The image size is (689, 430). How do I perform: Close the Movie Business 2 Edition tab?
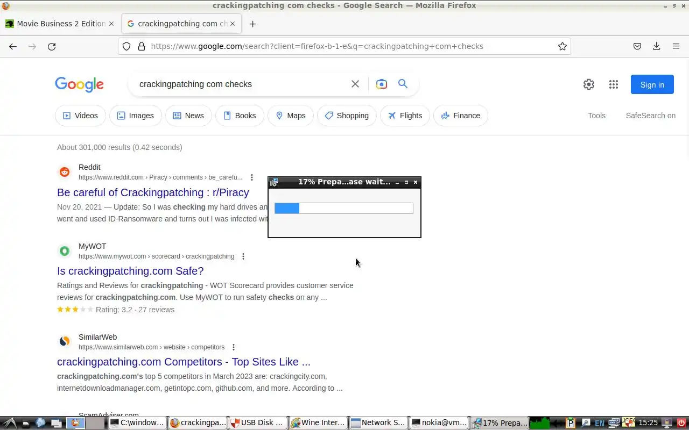(111, 24)
